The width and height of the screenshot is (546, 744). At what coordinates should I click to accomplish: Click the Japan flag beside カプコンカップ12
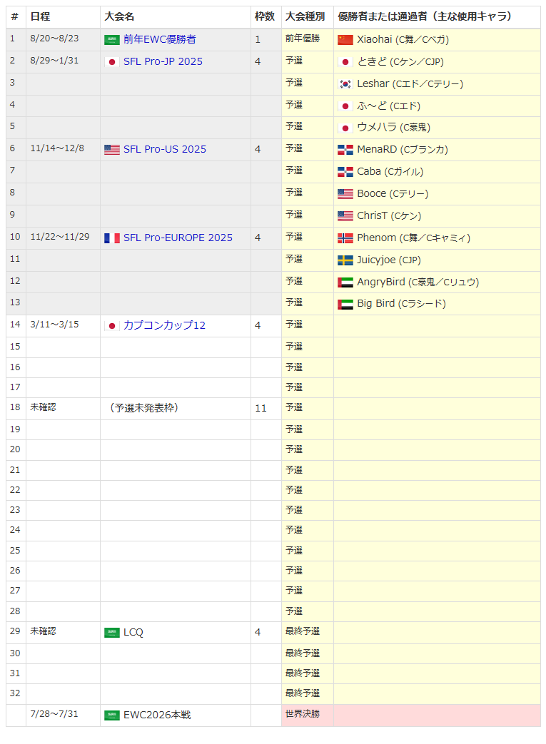tap(112, 326)
